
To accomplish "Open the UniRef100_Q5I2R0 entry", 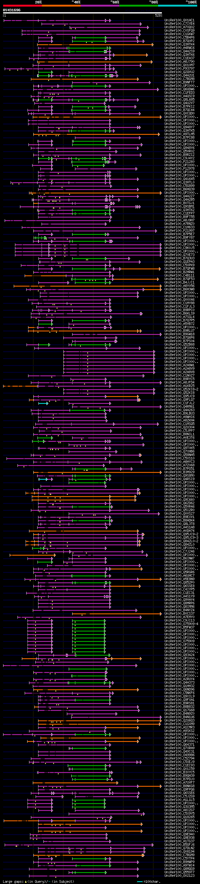I will [179, 510].
